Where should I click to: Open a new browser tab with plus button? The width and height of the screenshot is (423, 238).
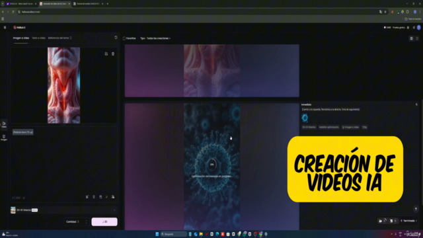click(108, 4)
